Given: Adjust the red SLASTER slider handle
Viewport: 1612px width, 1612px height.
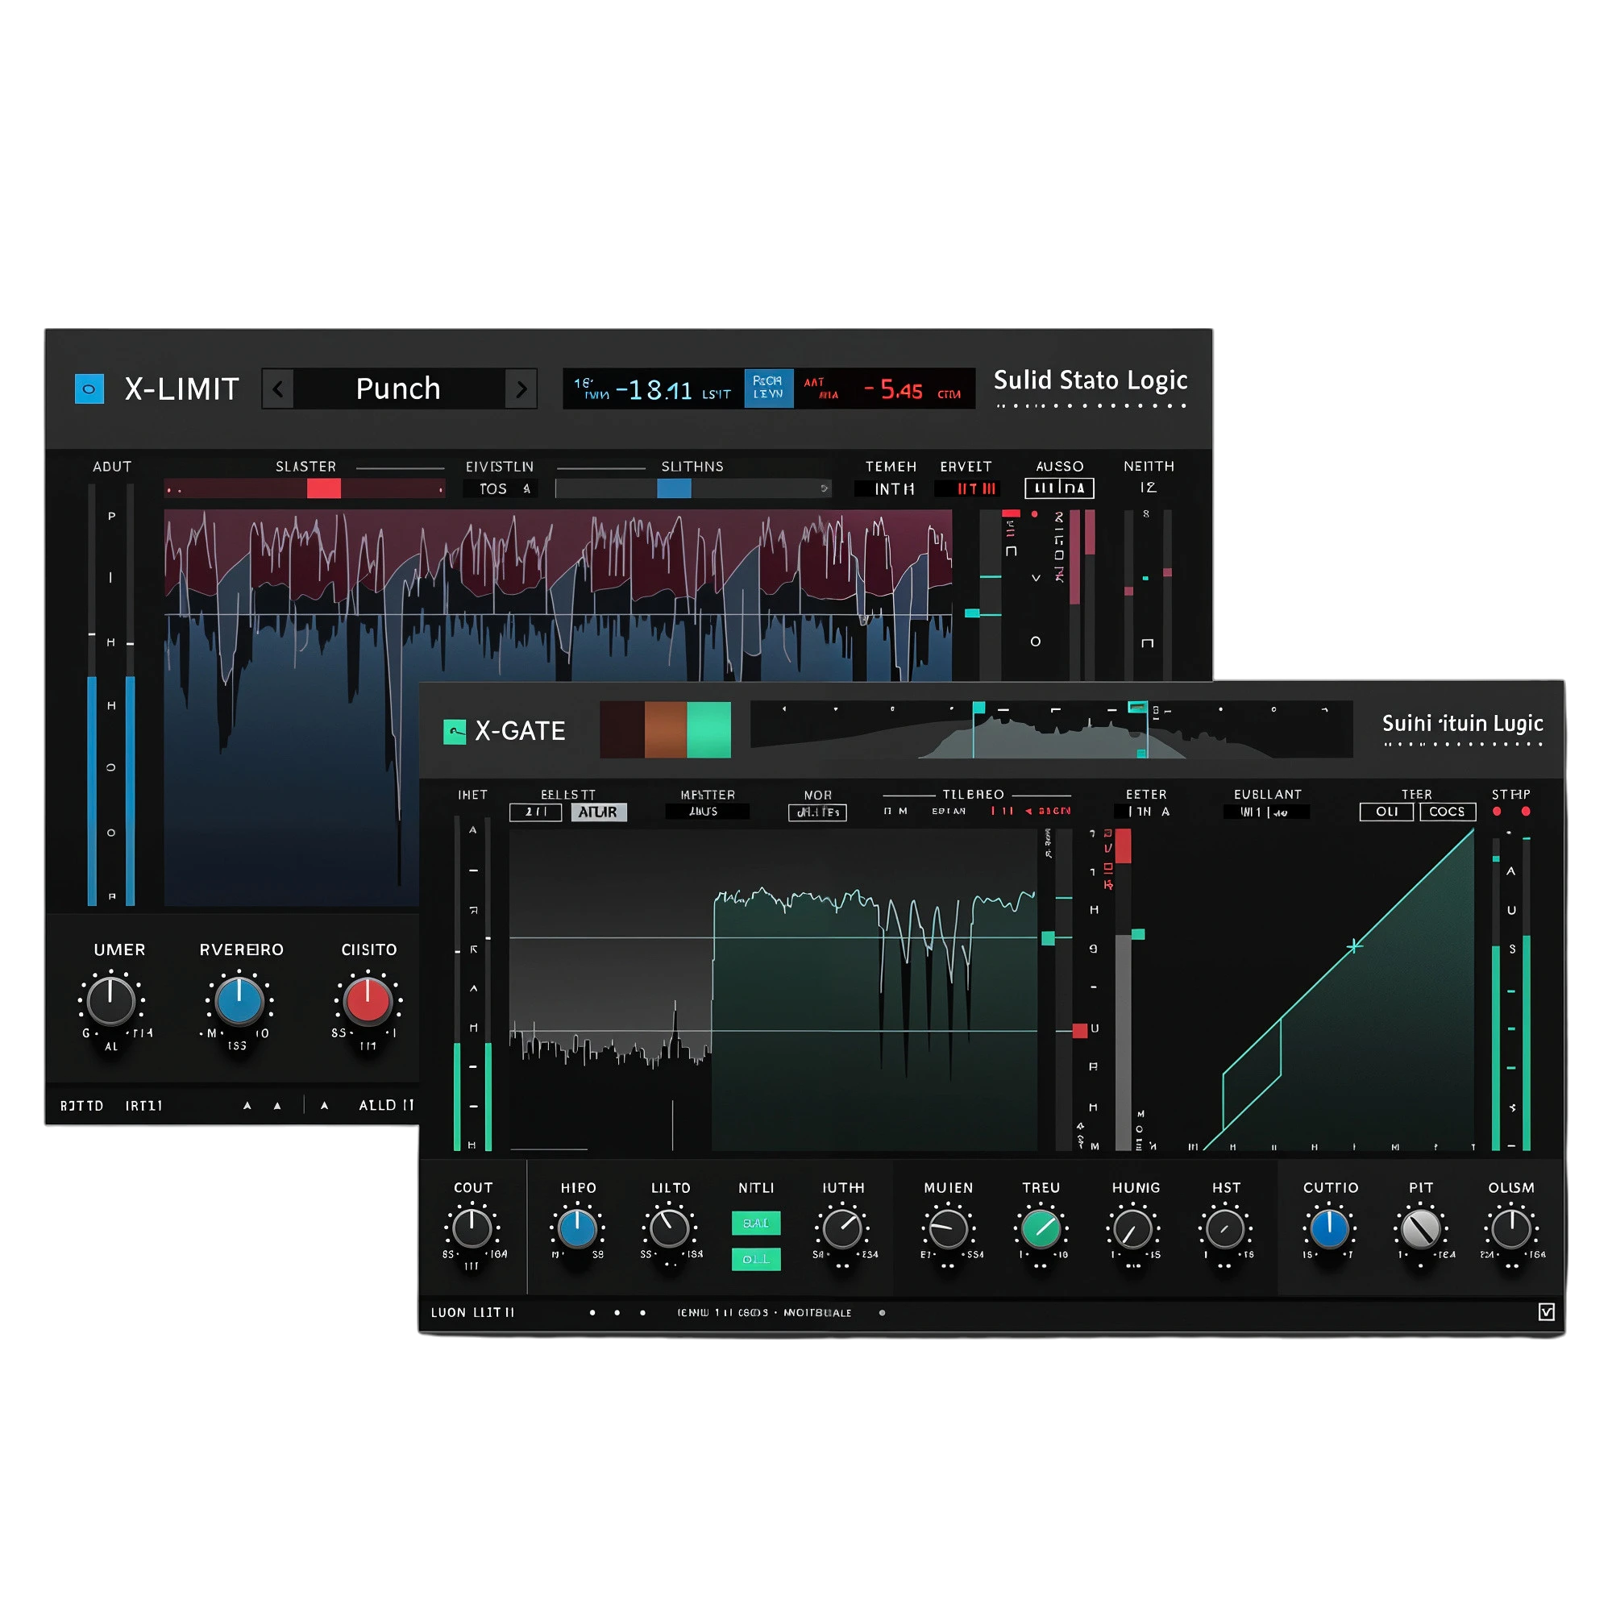Looking at the screenshot, I should (x=324, y=489).
